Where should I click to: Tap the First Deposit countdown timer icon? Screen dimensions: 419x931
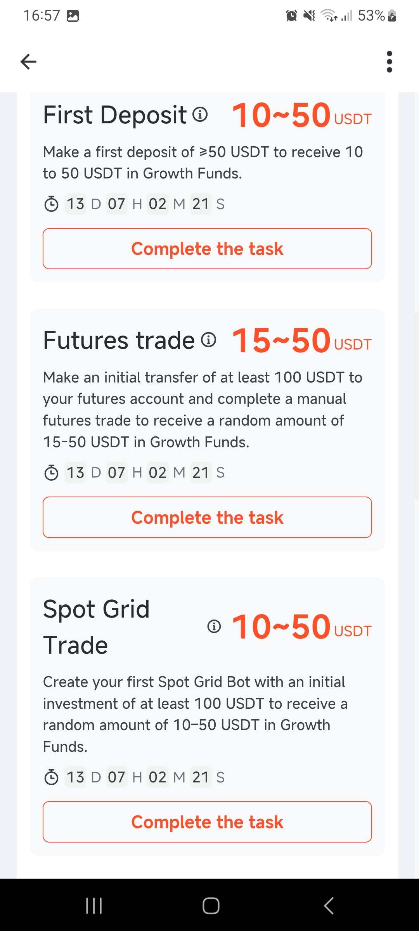tap(51, 204)
